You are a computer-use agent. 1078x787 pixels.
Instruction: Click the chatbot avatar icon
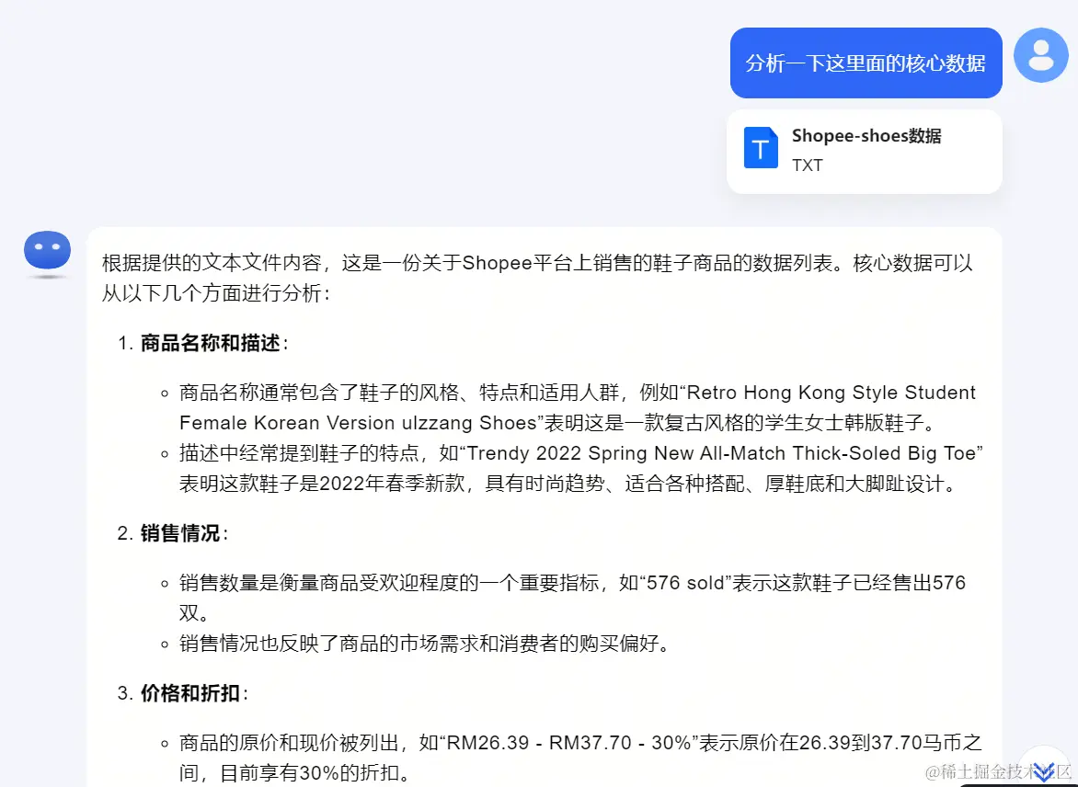click(48, 252)
